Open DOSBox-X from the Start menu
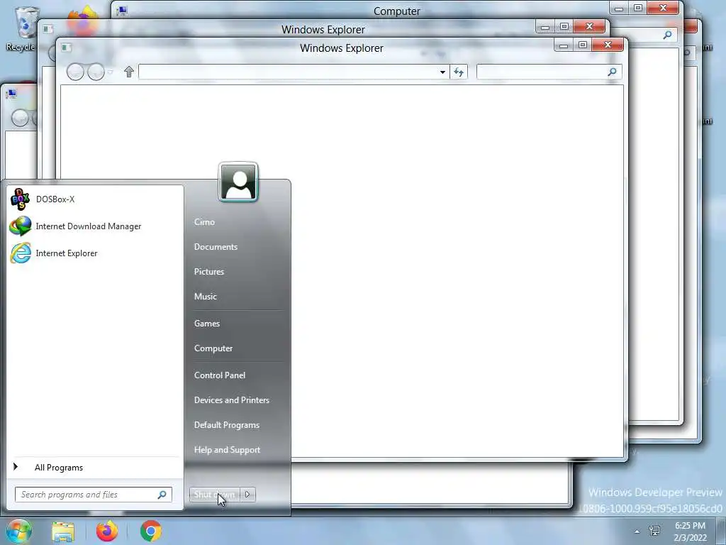 tap(55, 199)
